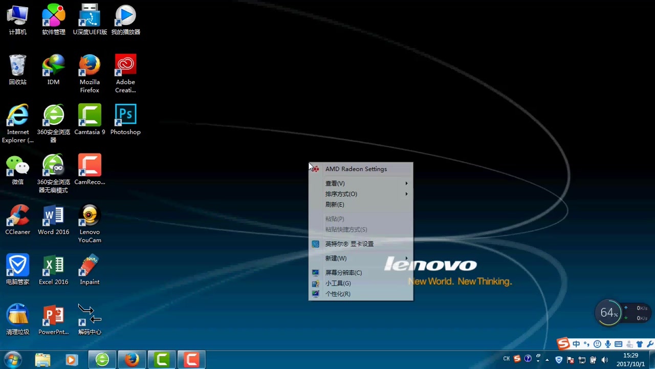
Task: Select the Photoshop desktop shortcut
Action: (125, 120)
